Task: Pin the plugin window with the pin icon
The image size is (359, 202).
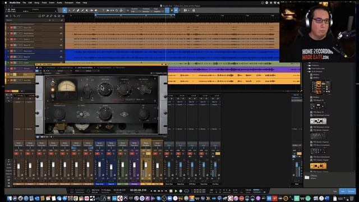Action: pos(162,65)
